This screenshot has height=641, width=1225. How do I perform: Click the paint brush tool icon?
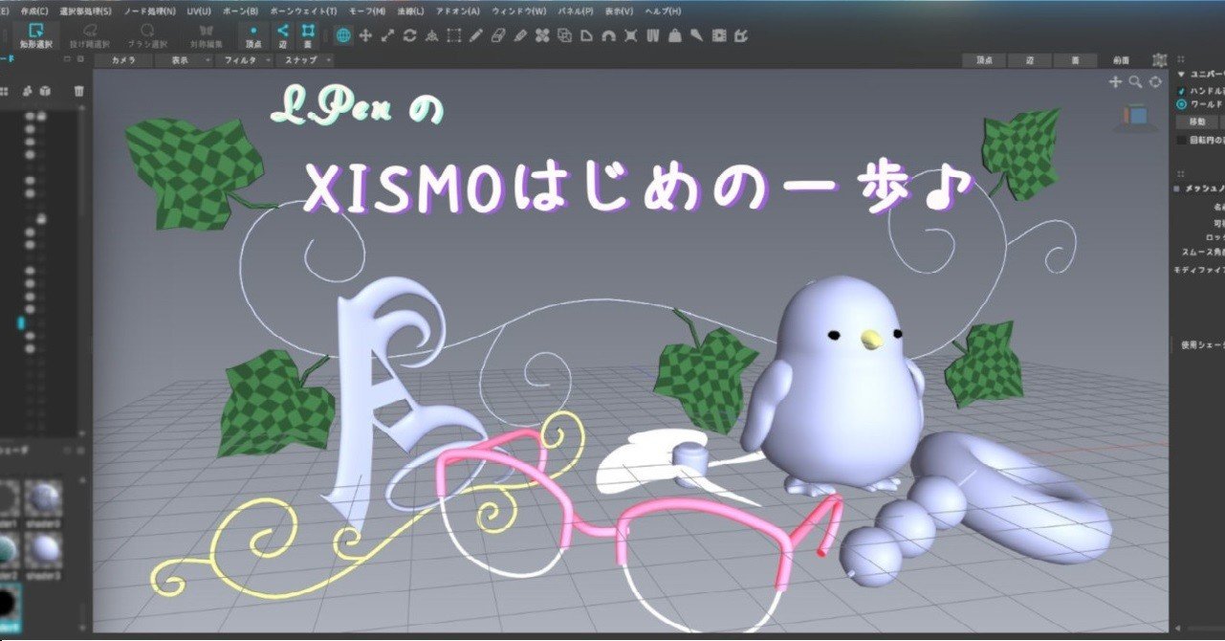[x=696, y=35]
